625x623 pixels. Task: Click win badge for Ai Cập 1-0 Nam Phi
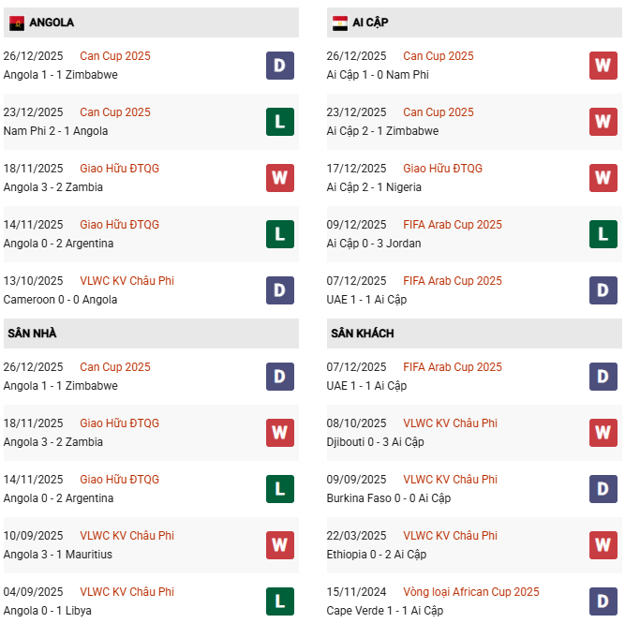(x=603, y=66)
